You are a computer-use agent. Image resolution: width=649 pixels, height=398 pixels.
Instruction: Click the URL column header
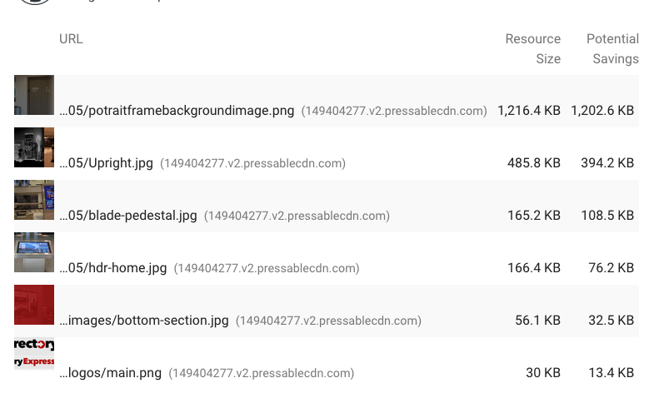coord(71,39)
